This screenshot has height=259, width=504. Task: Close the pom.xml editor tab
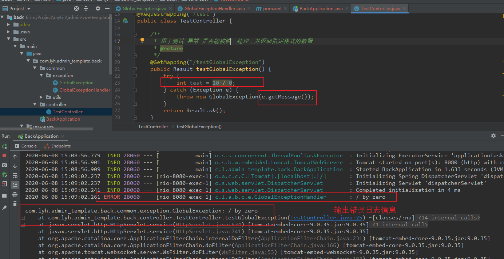pos(285,8)
